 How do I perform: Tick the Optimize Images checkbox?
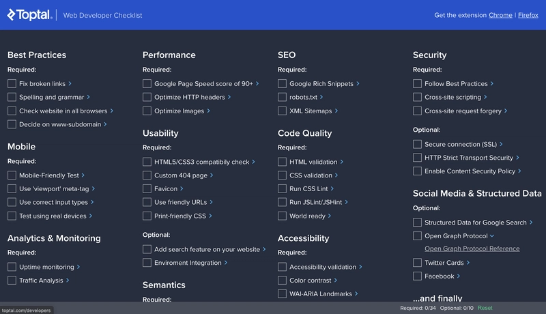click(x=147, y=111)
